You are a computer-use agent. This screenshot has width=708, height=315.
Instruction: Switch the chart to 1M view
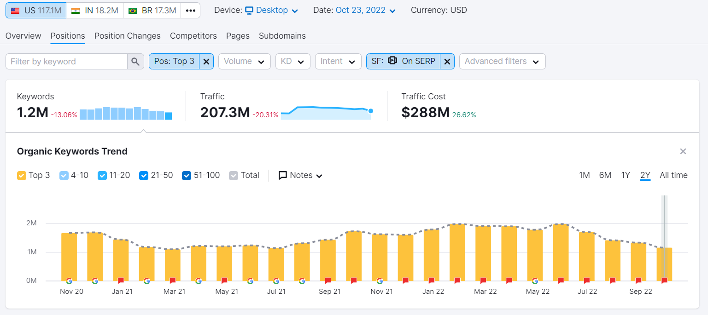[x=585, y=175]
